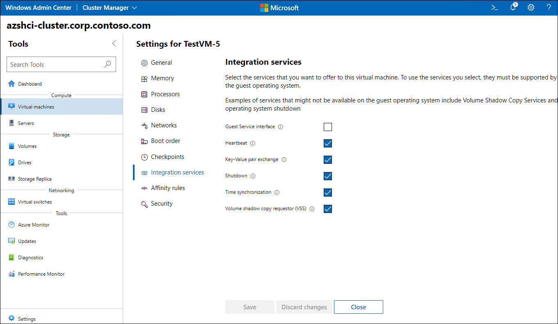Viewport: 558px width, 324px height.
Task: Open PowerShell console icon in header
Action: (x=495, y=7)
